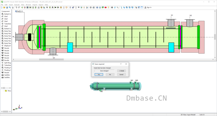Open the YouTube video icon
The height and width of the screenshot is (116, 217).
coord(105,8)
